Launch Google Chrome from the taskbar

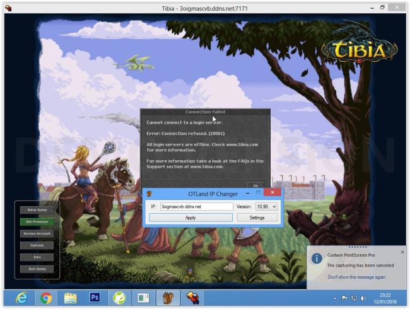coord(46,298)
